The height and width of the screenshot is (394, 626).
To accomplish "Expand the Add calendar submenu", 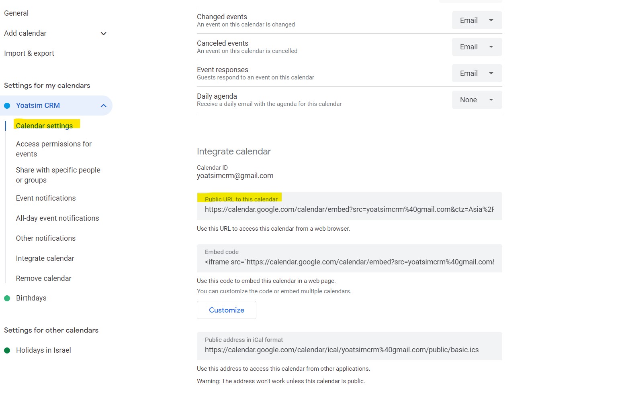I will [x=103, y=33].
